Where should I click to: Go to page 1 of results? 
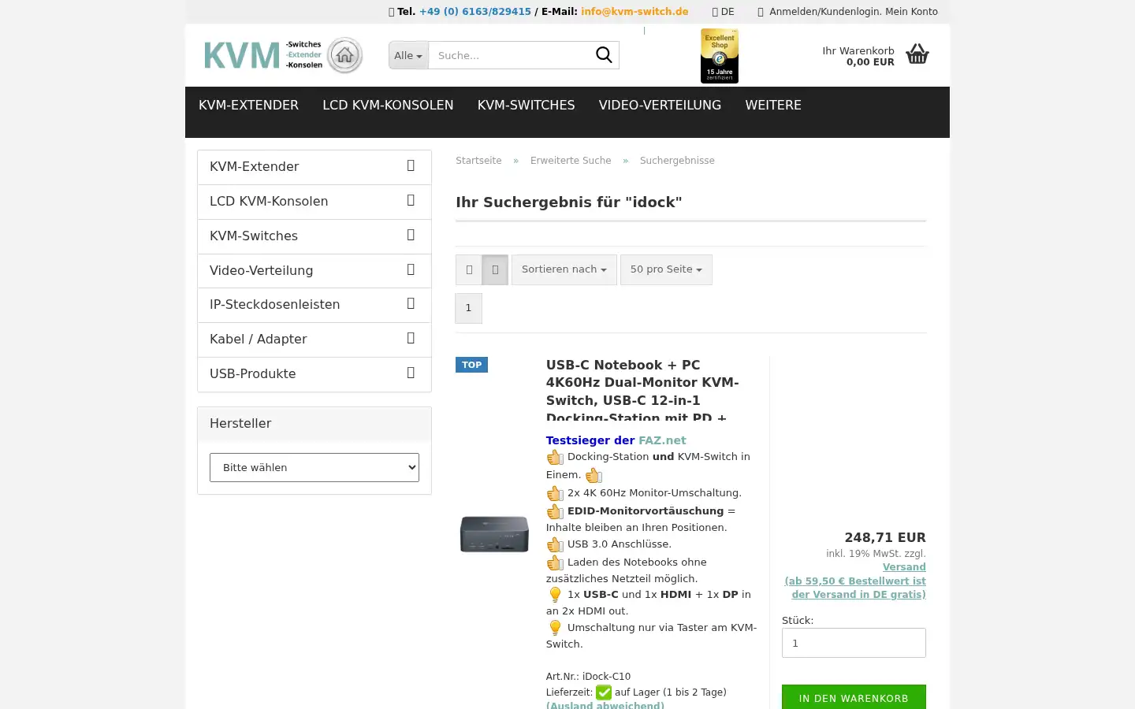tap(468, 308)
